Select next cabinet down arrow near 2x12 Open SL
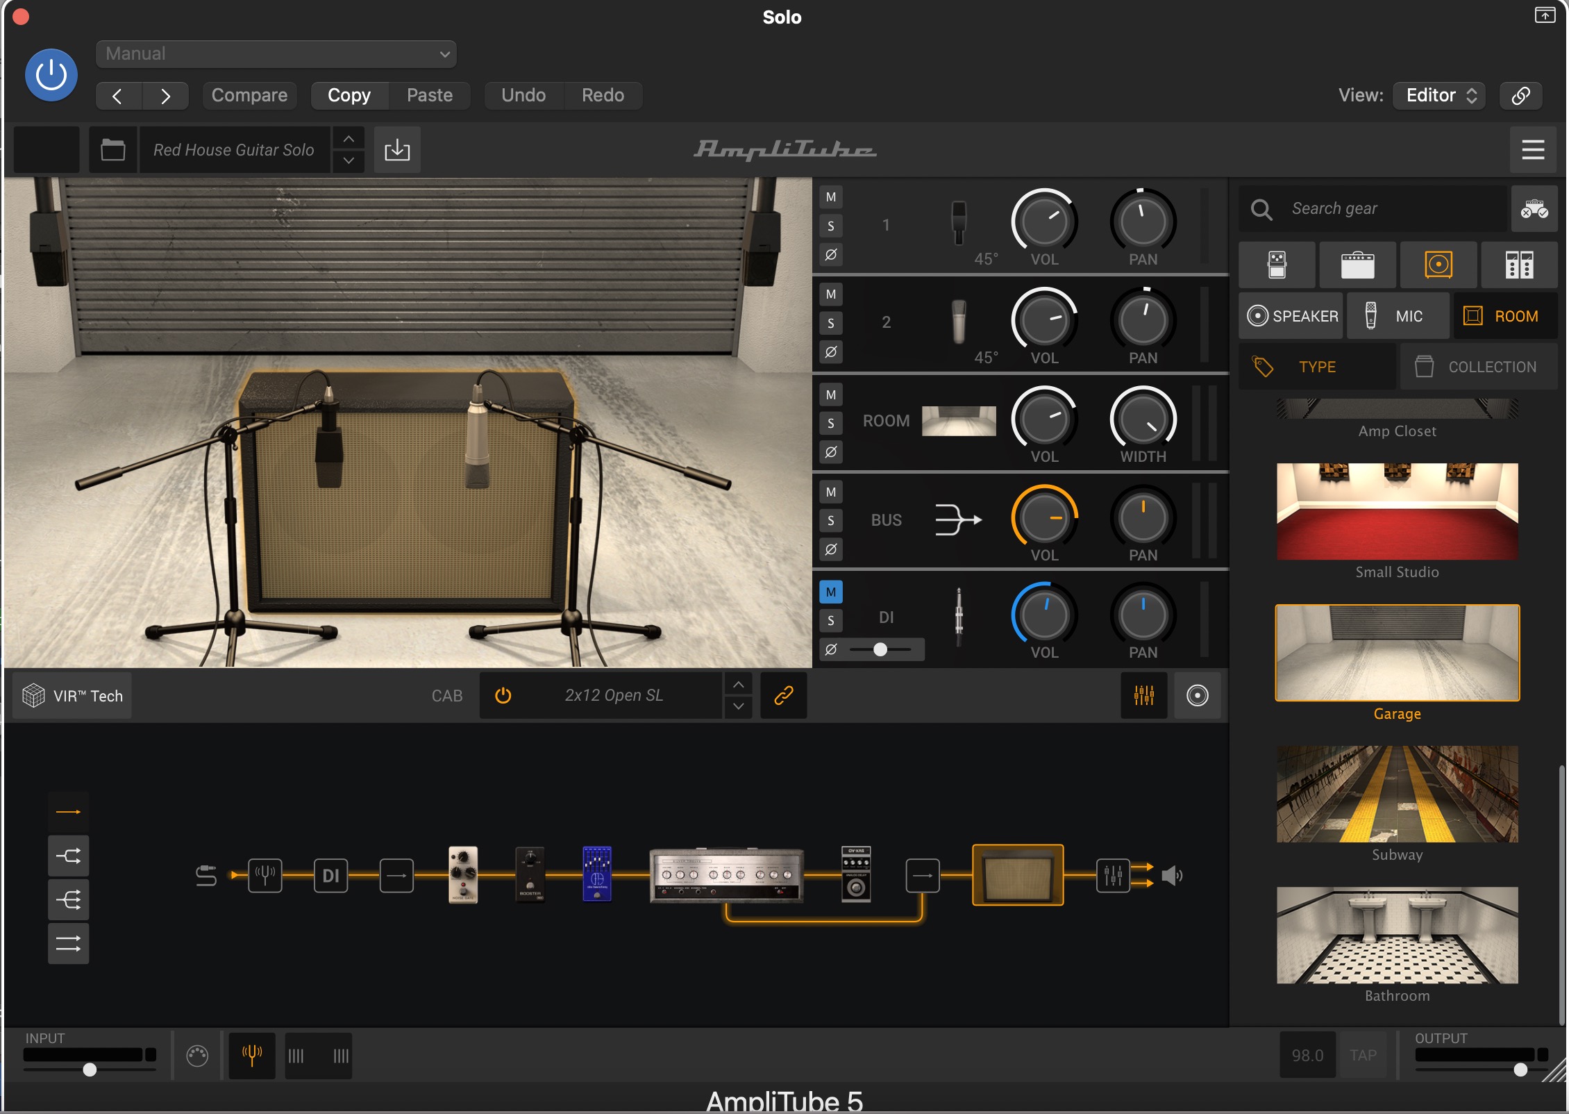The image size is (1569, 1114). click(x=738, y=706)
